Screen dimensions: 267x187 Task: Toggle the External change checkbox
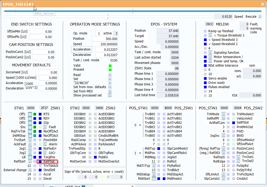(x=30, y=170)
